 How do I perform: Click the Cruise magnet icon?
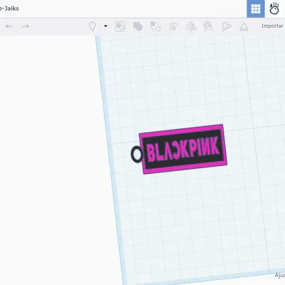pyautogui.click(x=208, y=26)
